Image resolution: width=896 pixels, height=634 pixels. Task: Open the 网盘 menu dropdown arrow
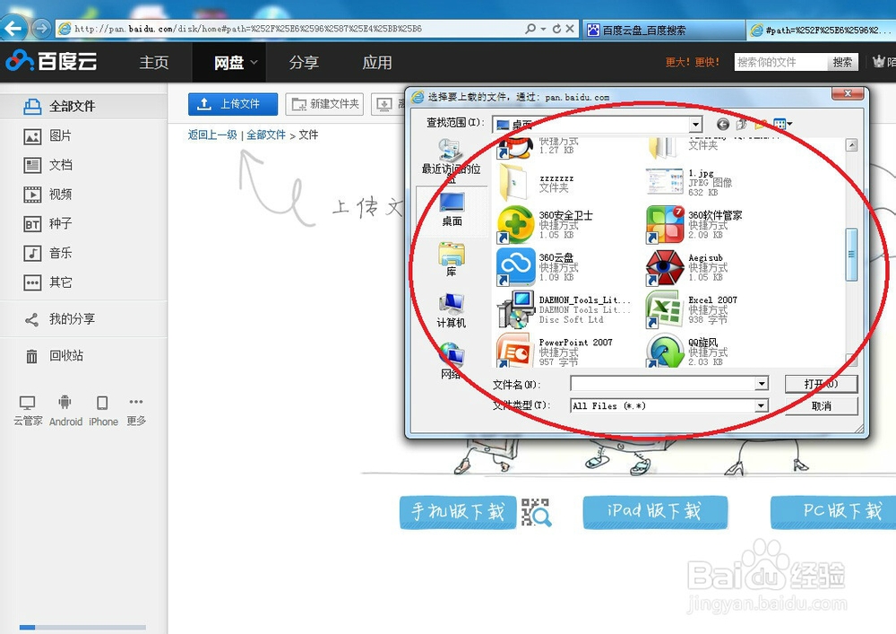coord(254,62)
